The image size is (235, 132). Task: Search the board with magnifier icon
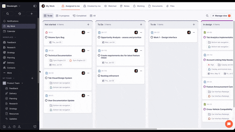point(207,16)
